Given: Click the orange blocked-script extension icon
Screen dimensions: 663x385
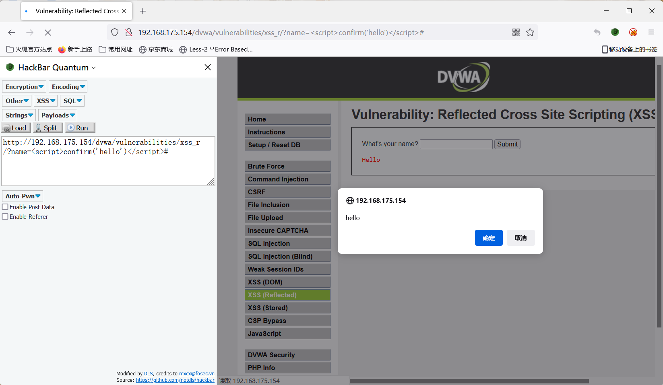Looking at the screenshot, I should point(633,32).
